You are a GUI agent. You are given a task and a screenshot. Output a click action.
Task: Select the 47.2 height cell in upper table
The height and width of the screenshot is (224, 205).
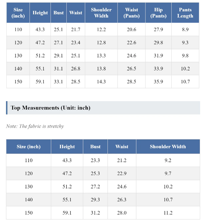tap(40, 42)
